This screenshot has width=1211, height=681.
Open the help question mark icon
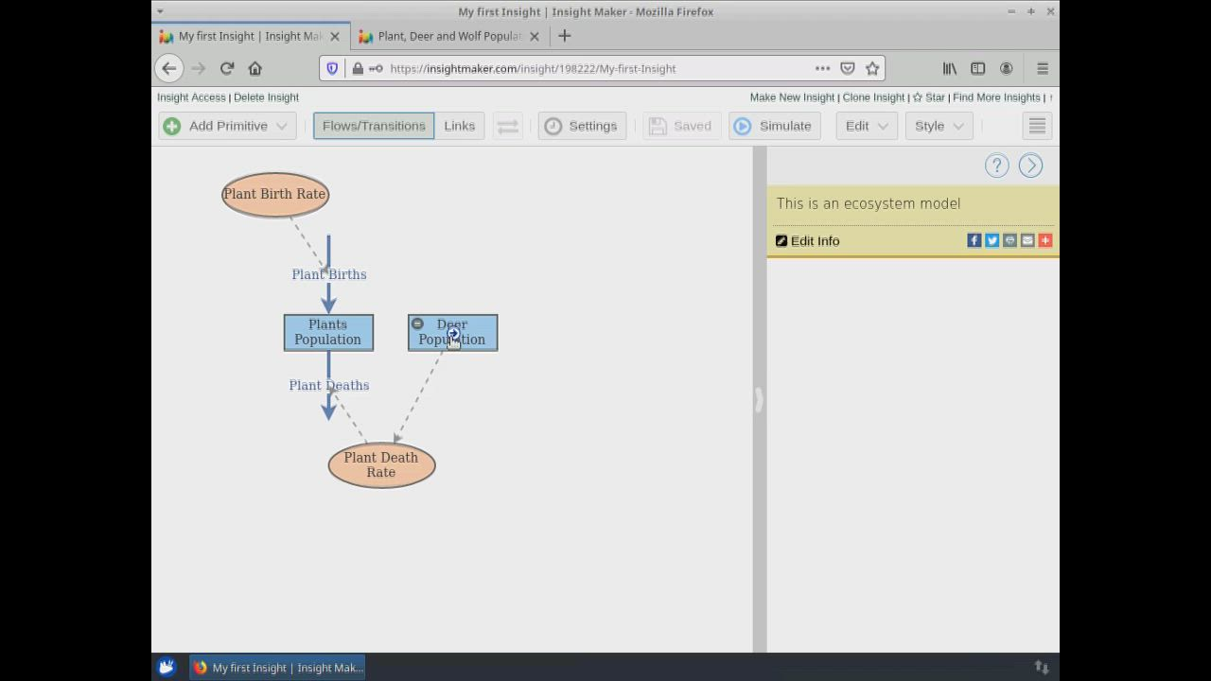996,166
